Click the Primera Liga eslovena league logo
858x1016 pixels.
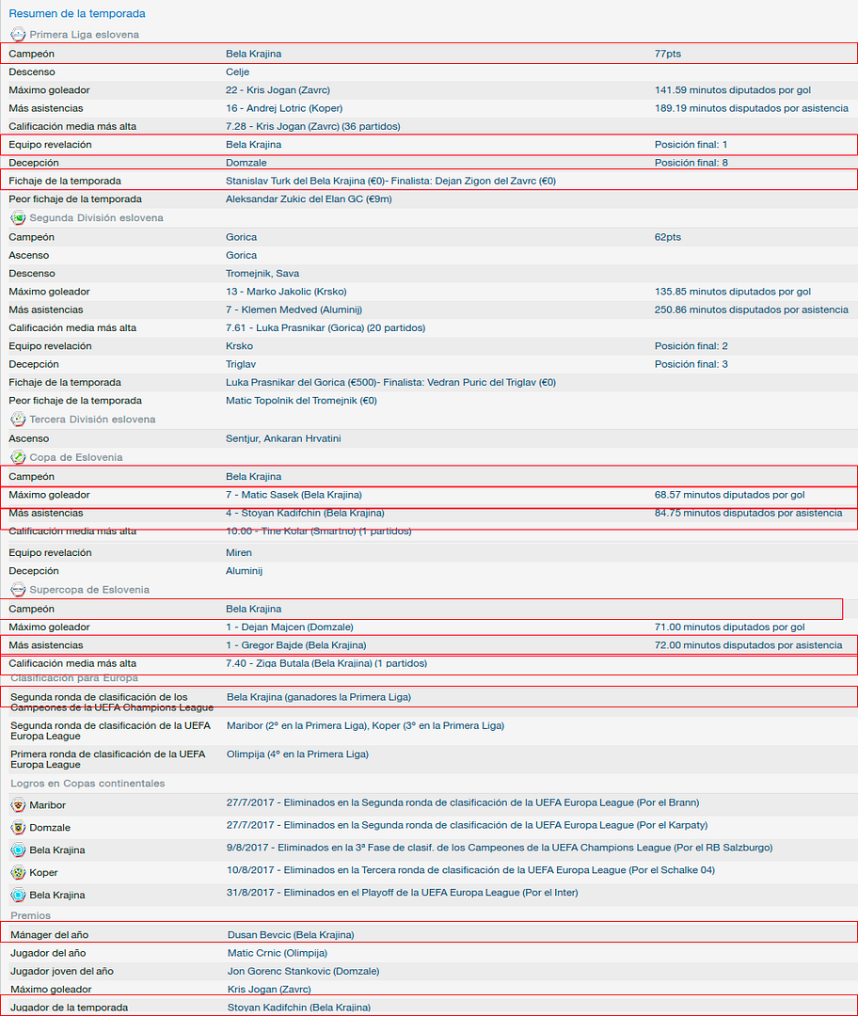click(18, 35)
